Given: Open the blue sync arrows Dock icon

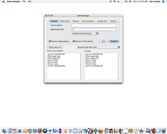Looking at the screenshot, I should pyautogui.click(x=75, y=131).
